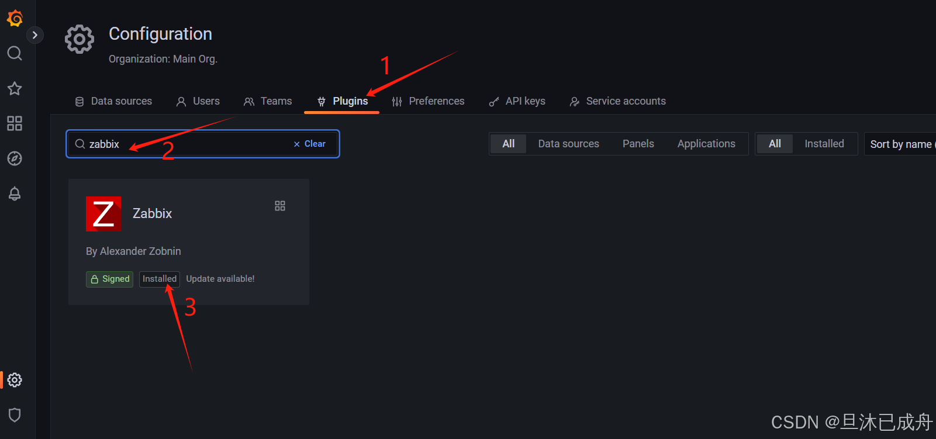Open the Server Admin shield icon
Image resolution: width=936 pixels, height=439 pixels.
pos(15,415)
